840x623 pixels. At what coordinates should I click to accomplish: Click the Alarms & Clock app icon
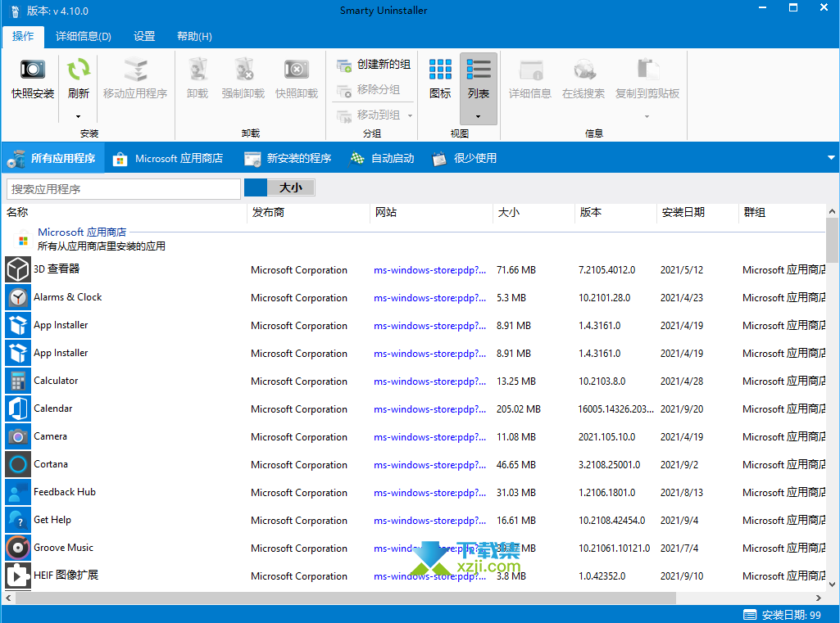click(x=18, y=297)
